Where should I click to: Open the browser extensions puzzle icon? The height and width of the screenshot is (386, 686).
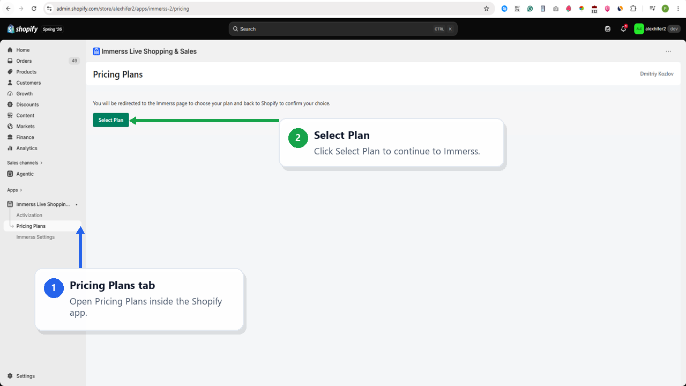pos(633,9)
